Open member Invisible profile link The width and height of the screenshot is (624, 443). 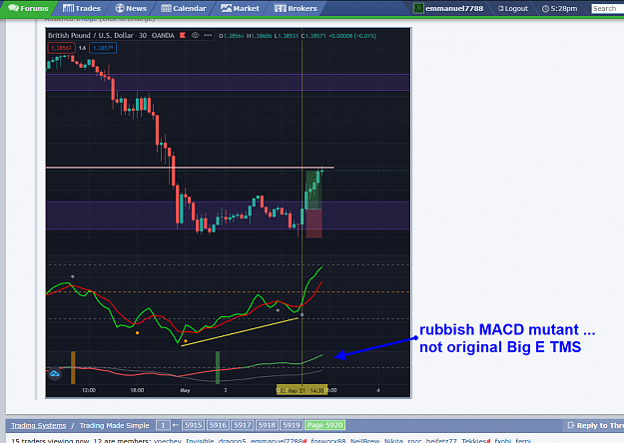coord(200,440)
